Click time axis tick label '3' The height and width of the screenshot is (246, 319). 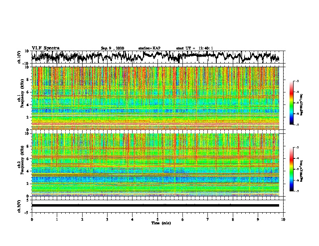(x=107, y=219)
